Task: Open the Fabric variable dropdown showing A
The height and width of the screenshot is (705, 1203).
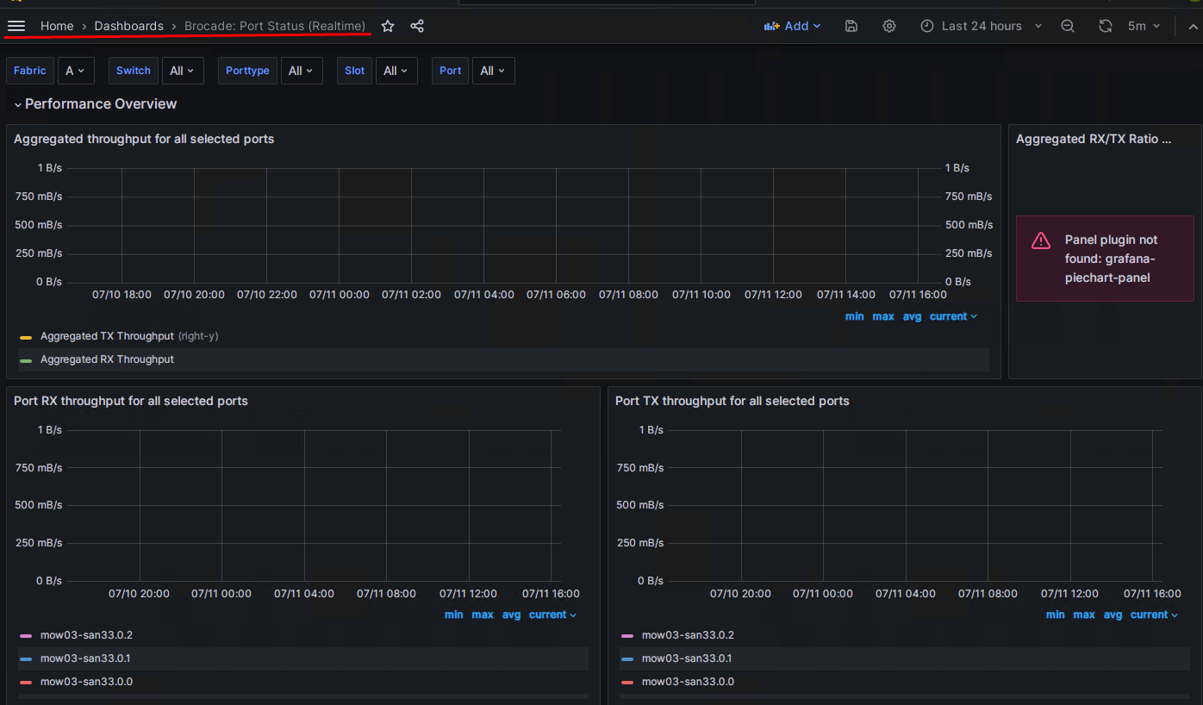Action: point(76,70)
